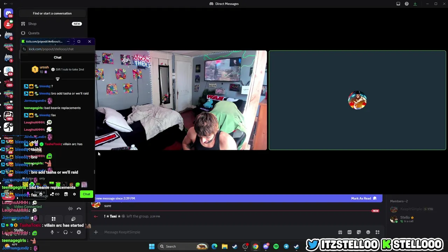Open Discord from the taskbar

266,246
